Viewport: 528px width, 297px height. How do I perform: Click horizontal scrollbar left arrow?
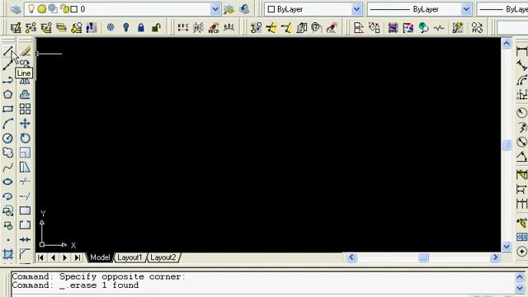tap(351, 257)
